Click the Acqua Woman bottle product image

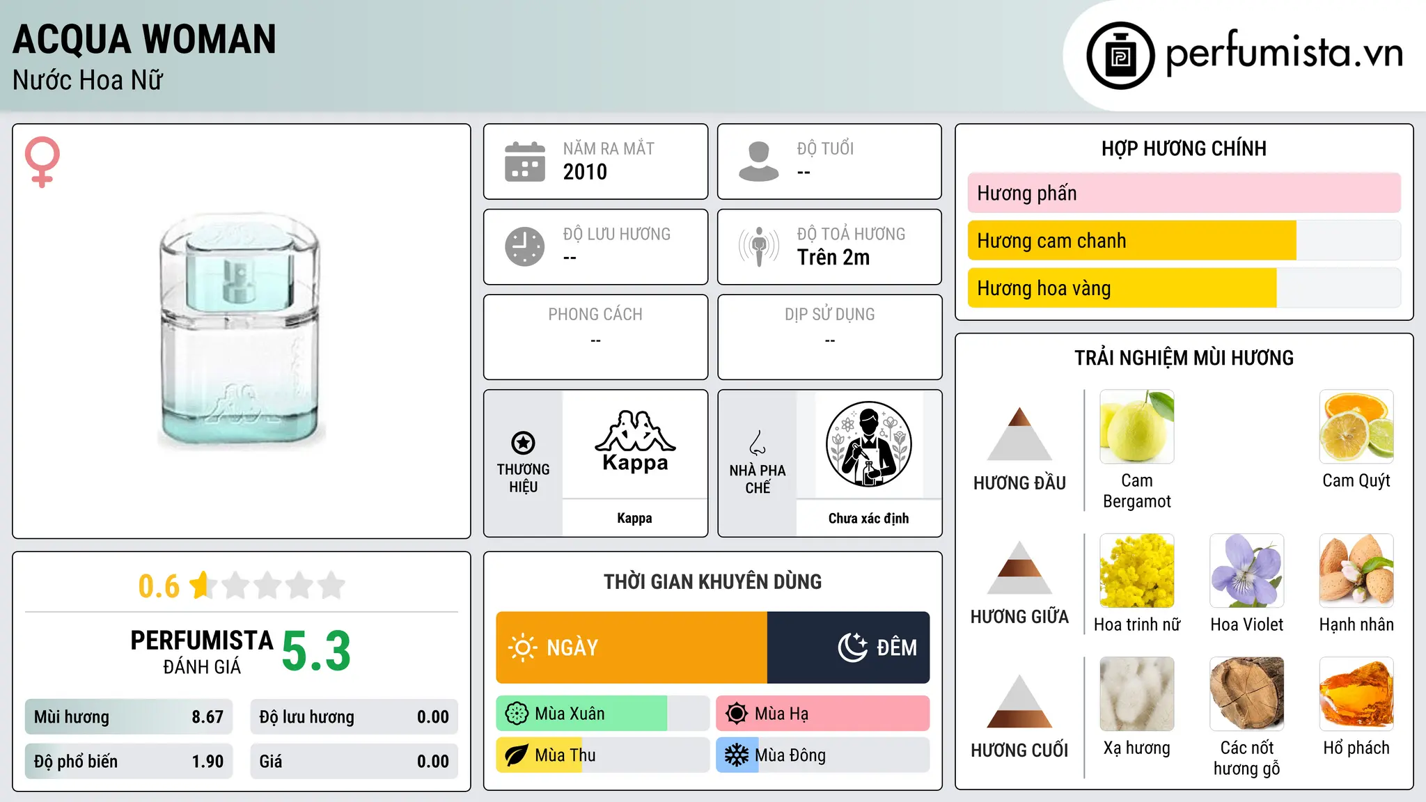241,331
